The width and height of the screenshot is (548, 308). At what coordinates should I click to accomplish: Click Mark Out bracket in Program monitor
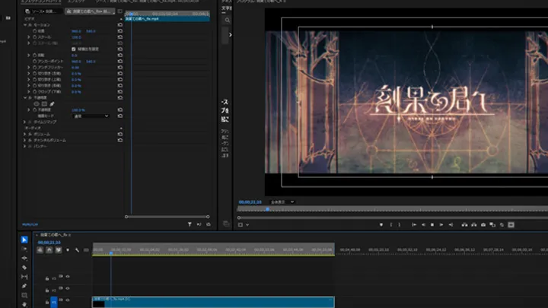click(x=400, y=225)
